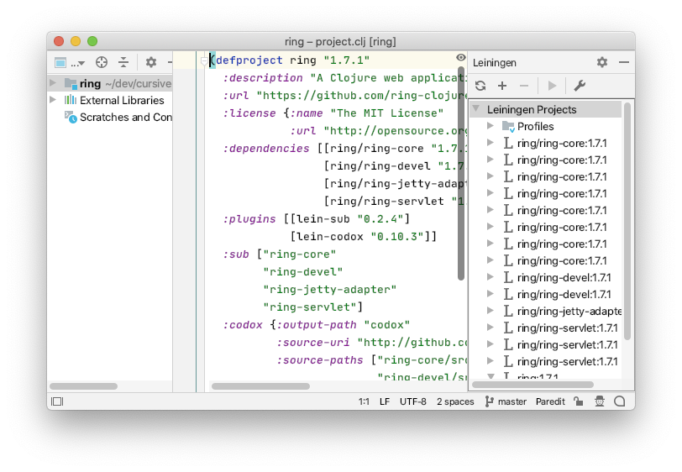
Task: Expand the Profiles node
Action: (491, 126)
